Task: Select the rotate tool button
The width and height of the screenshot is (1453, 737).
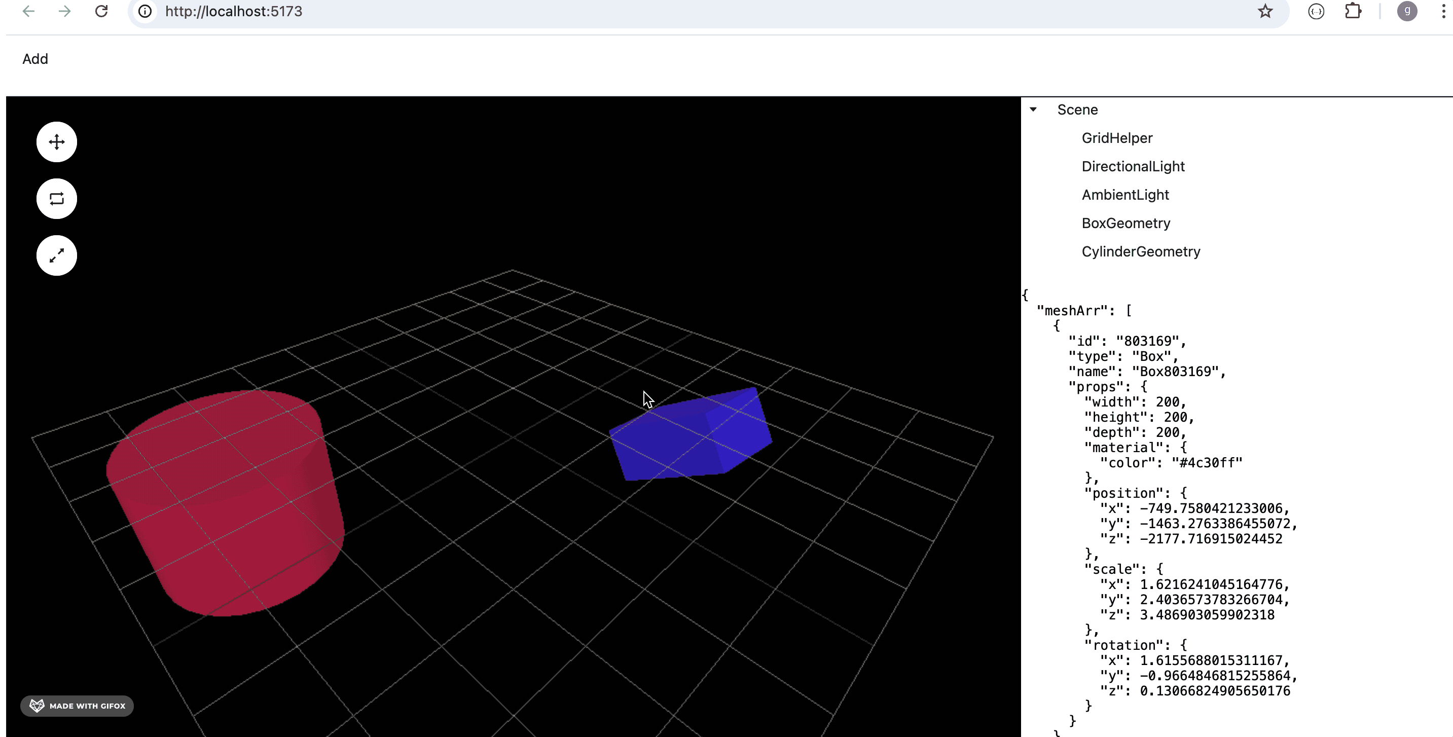Action: point(56,199)
